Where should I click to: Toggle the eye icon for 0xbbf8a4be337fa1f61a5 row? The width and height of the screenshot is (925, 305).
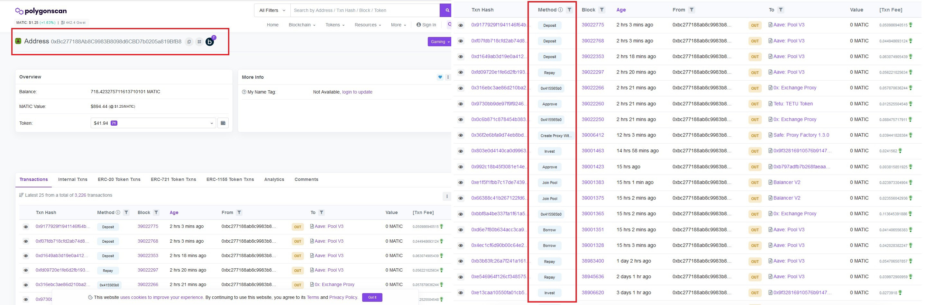[x=461, y=214]
